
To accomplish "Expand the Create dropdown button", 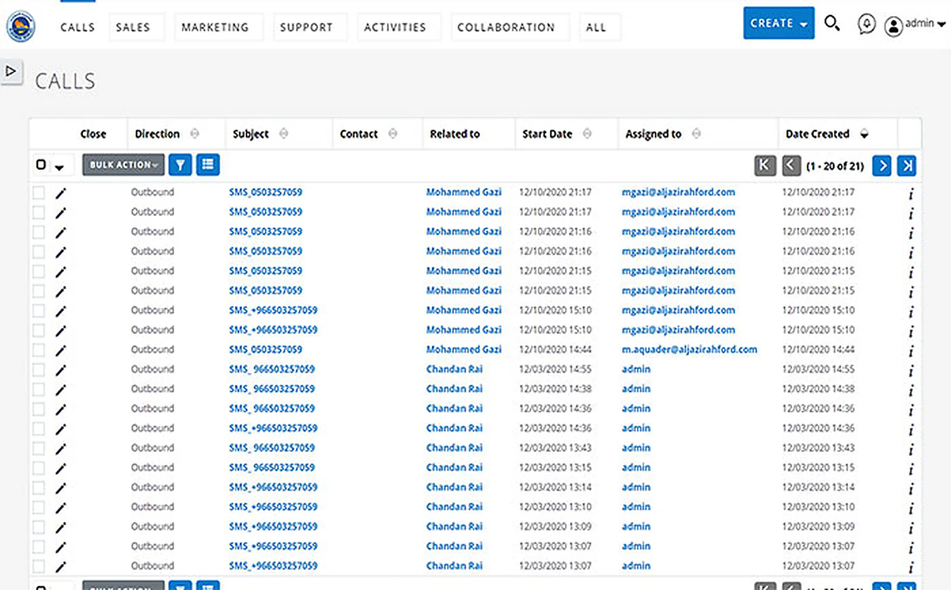I will [779, 23].
